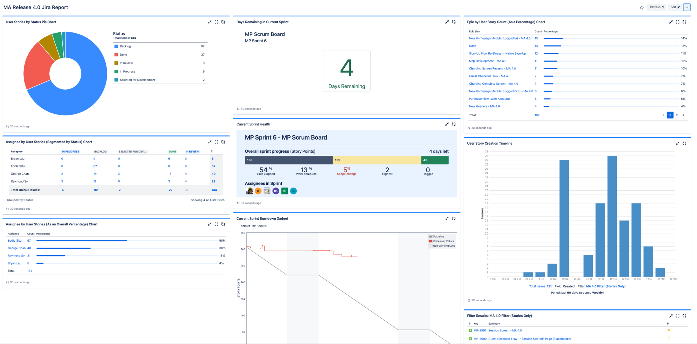Screen dimensions: 697x344
Task: Click next page arrow in epic chart
Action: [683, 115]
